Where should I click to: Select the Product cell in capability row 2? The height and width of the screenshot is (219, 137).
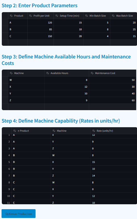click(31, 142)
